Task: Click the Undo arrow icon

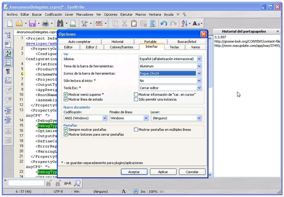Action: [164, 23]
